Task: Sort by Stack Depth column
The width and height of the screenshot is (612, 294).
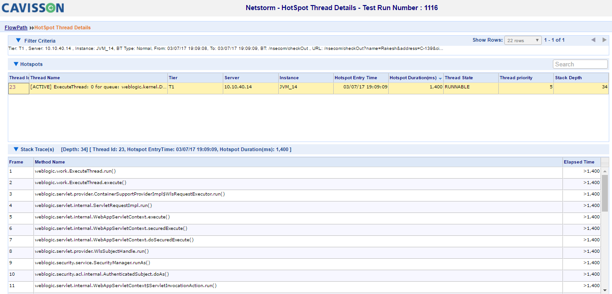Action: [581, 78]
